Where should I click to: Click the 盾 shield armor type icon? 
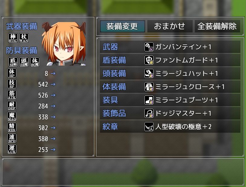[13, 62]
